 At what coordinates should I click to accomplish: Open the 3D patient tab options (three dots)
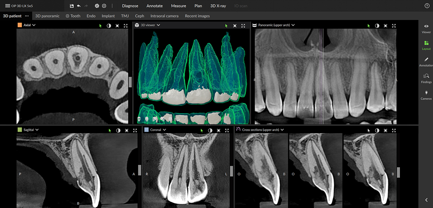pos(27,16)
